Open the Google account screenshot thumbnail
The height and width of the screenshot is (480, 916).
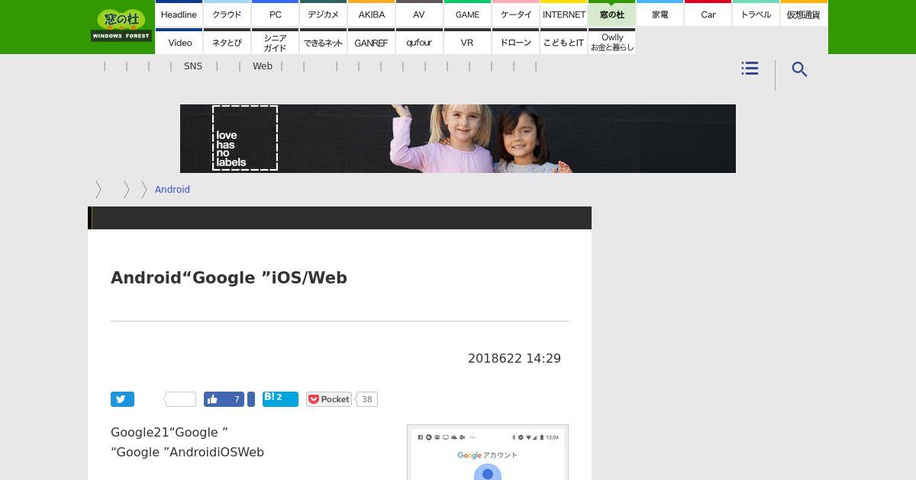point(488,453)
